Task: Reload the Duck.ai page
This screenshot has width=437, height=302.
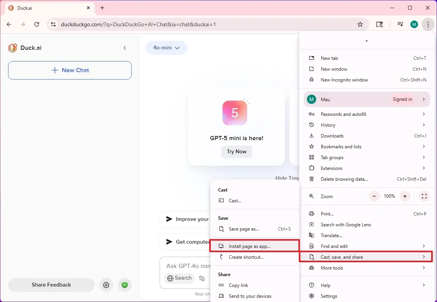Action: point(37,24)
